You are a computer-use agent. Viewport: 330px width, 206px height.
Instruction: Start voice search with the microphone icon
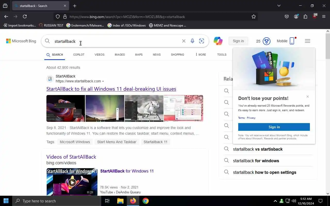[192, 41]
